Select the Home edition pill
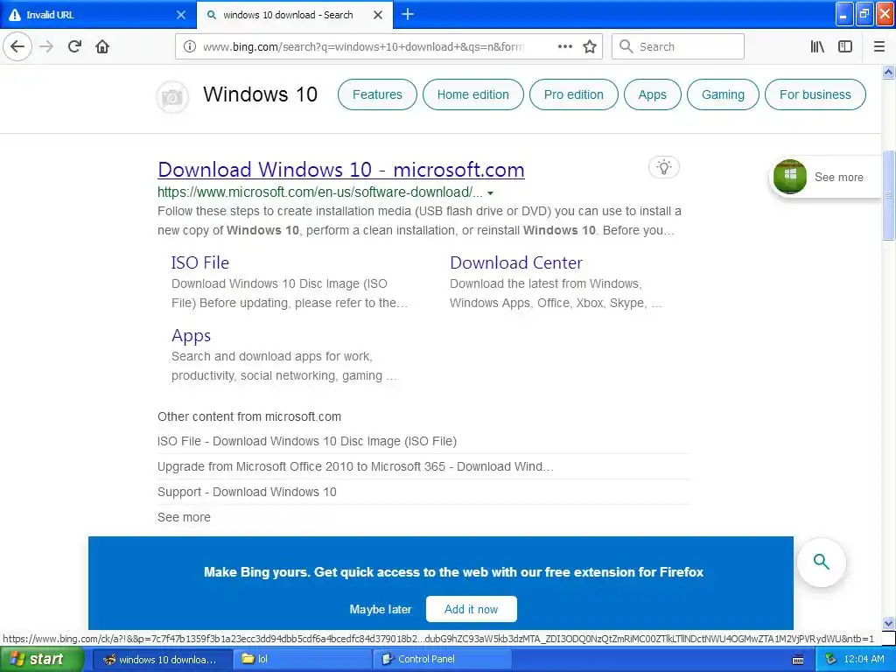This screenshot has height=672, width=896. point(472,94)
